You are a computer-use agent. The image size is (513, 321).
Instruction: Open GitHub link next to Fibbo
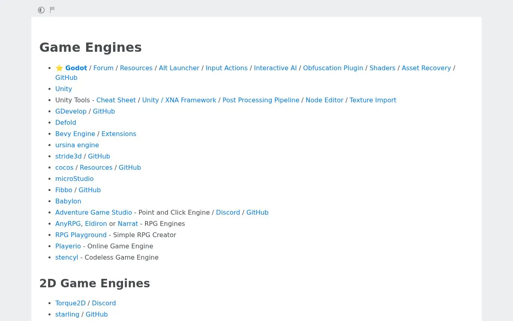(x=90, y=190)
